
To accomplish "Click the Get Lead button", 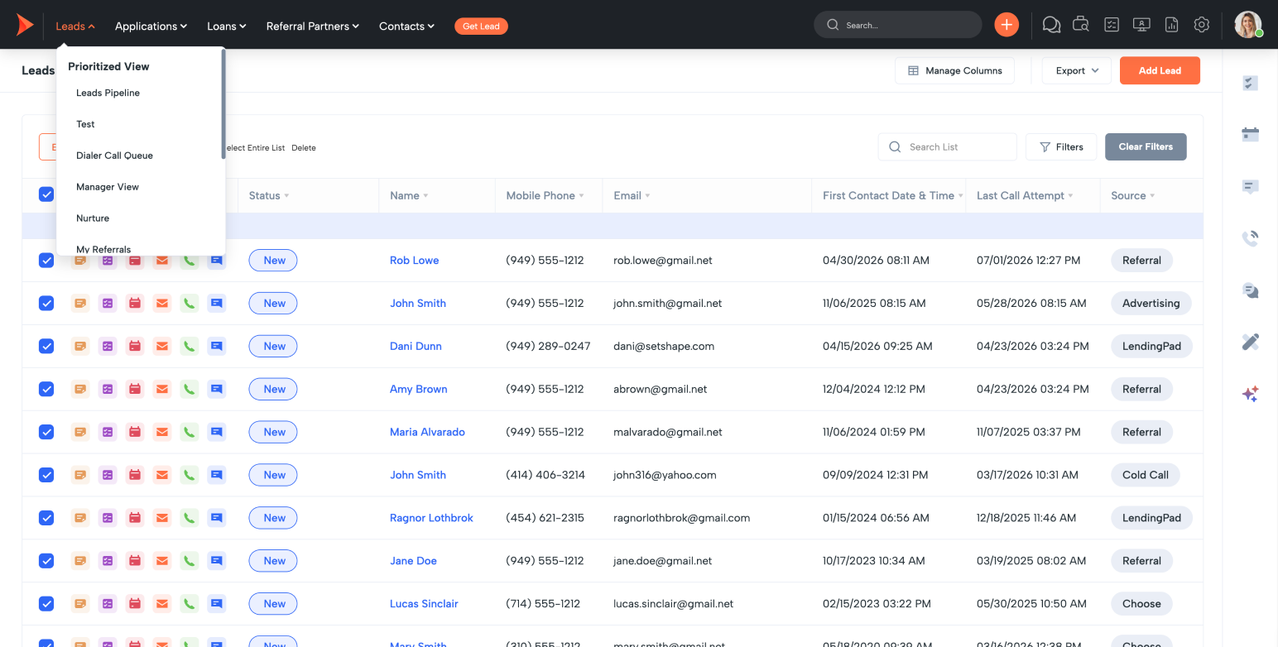I will point(481,26).
